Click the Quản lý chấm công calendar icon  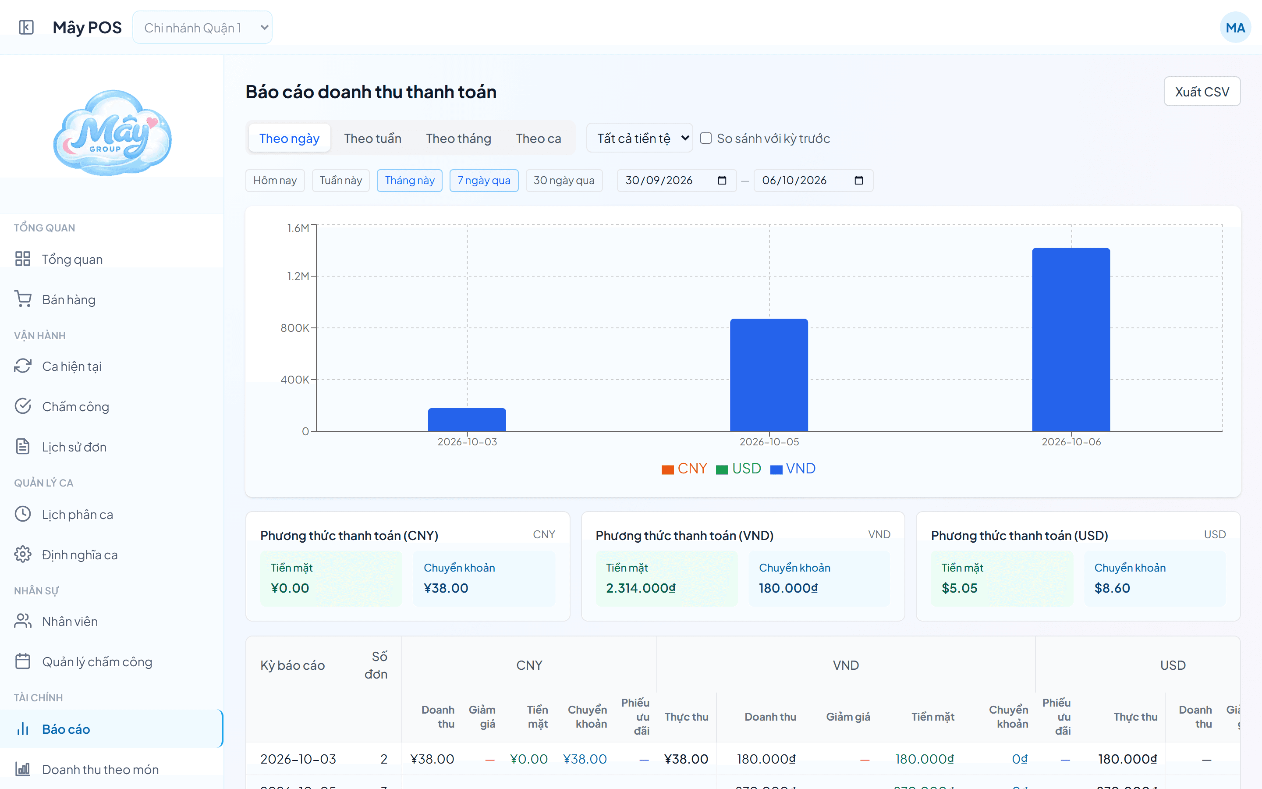22,661
